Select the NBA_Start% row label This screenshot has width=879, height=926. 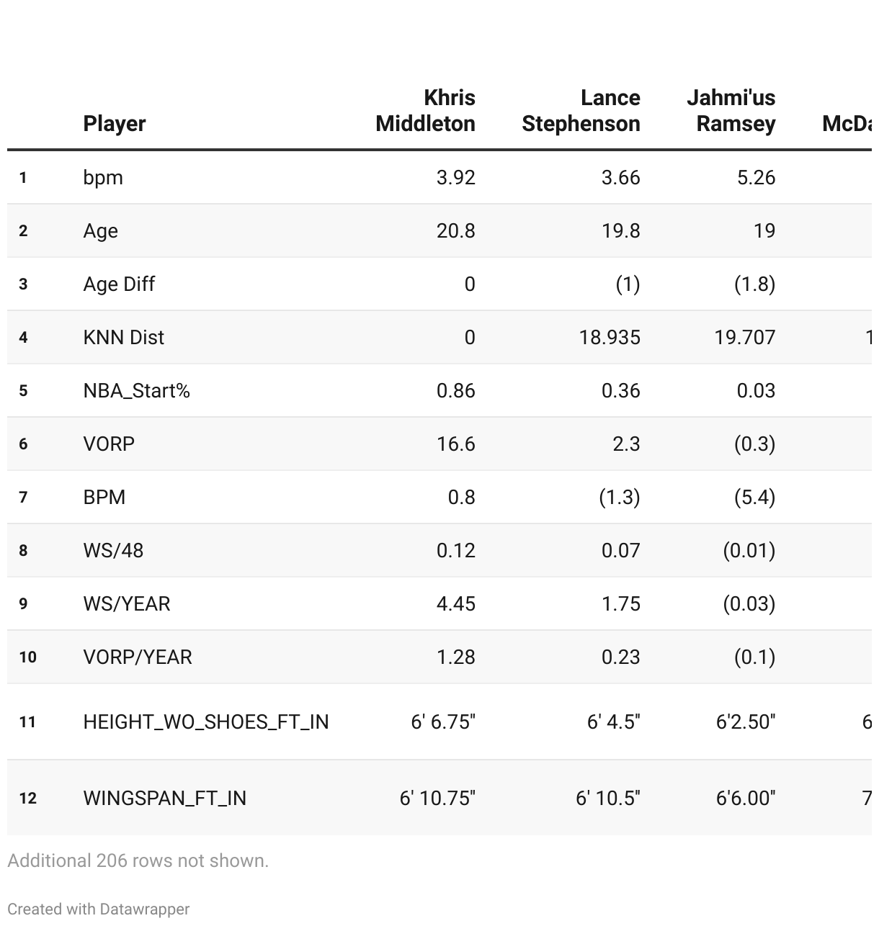click(x=137, y=391)
